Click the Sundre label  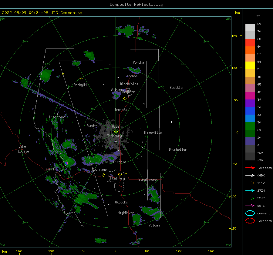tap(92, 126)
